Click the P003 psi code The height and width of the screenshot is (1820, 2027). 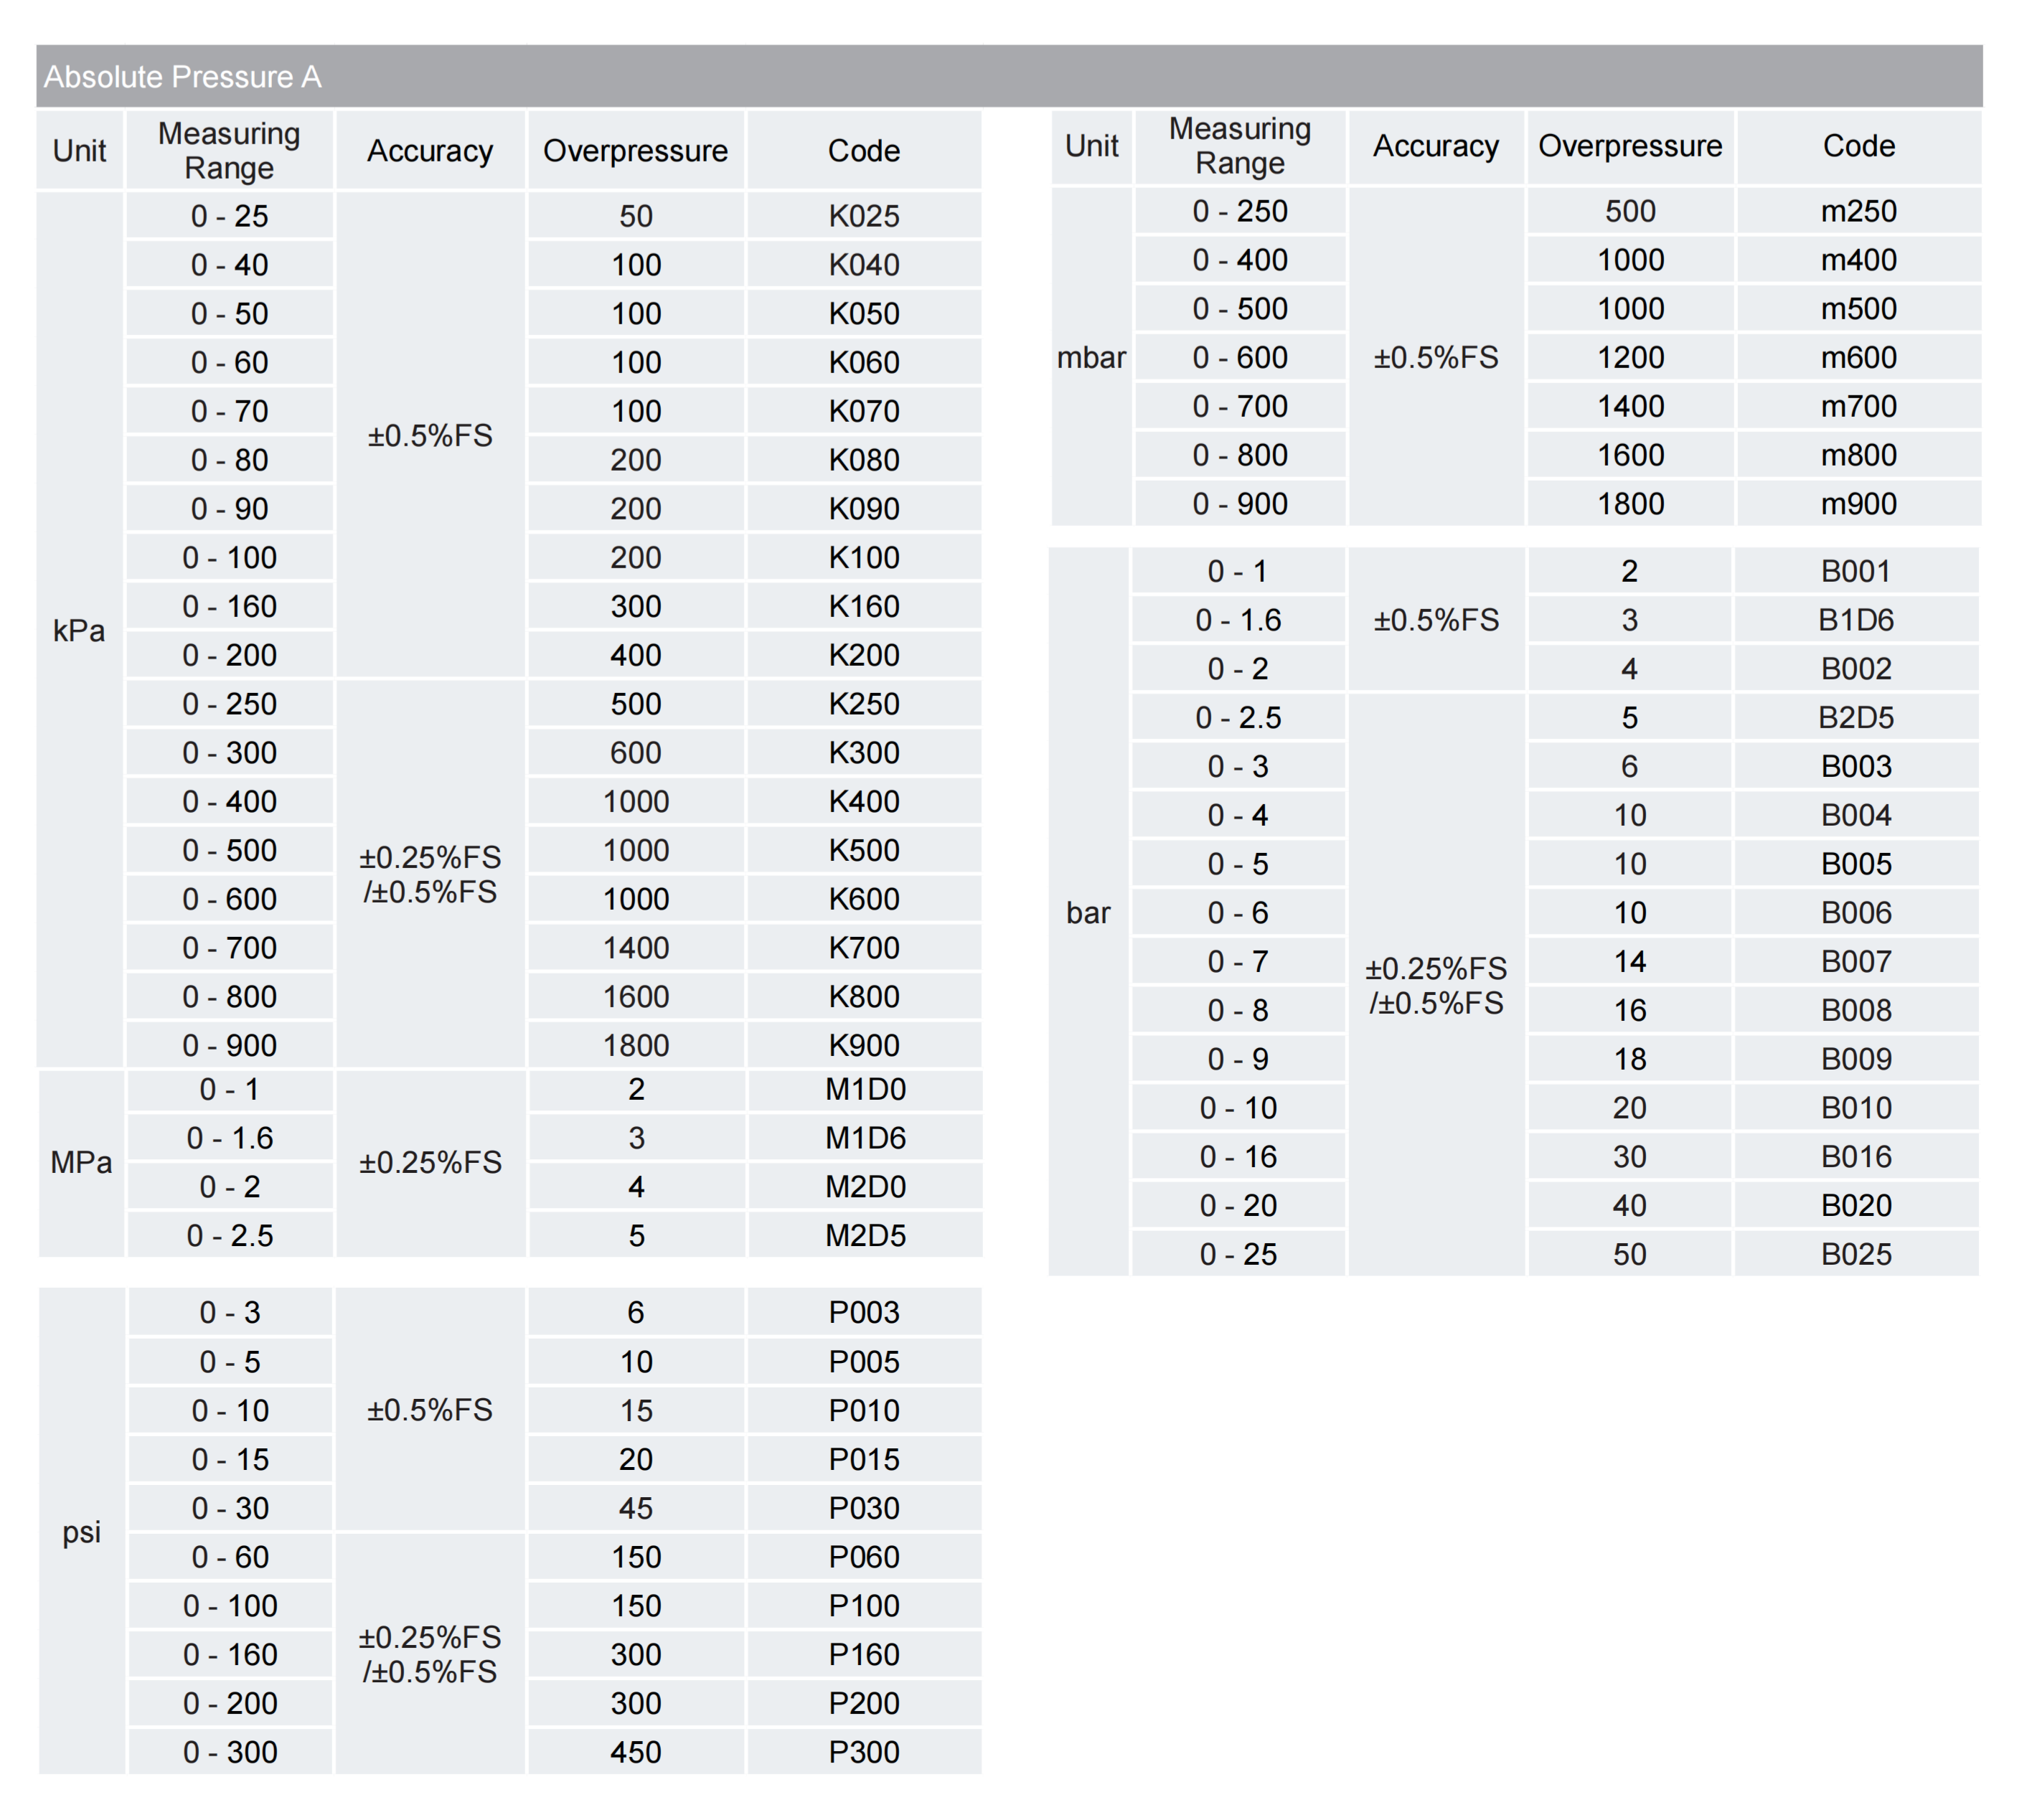[863, 1312]
